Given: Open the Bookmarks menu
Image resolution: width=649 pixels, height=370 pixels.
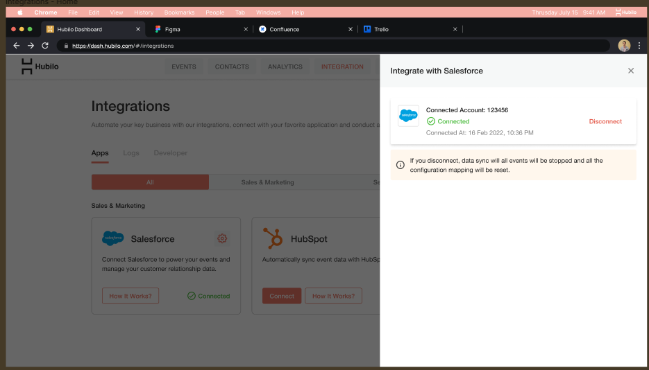Looking at the screenshot, I should (x=179, y=12).
